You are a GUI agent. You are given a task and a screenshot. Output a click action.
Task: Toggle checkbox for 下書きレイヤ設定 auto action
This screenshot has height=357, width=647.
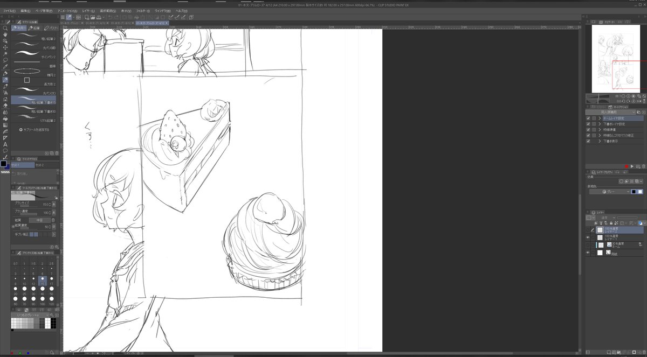pyautogui.click(x=588, y=124)
